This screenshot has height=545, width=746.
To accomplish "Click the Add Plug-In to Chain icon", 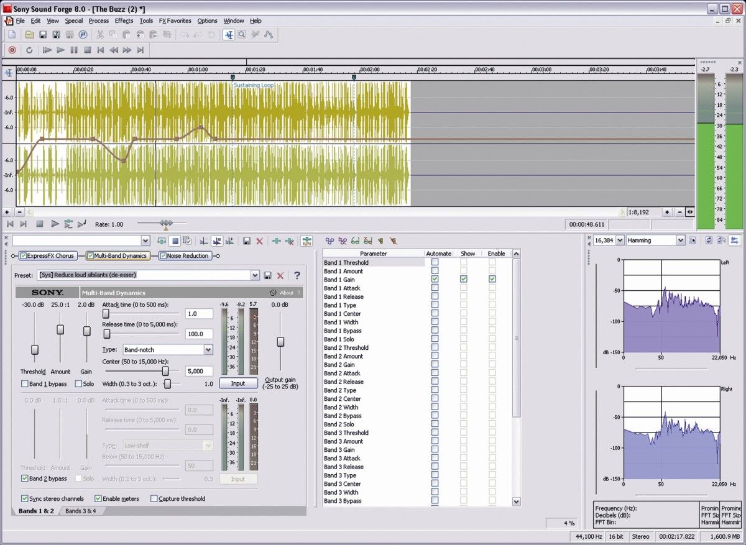I will pyautogui.click(x=277, y=240).
